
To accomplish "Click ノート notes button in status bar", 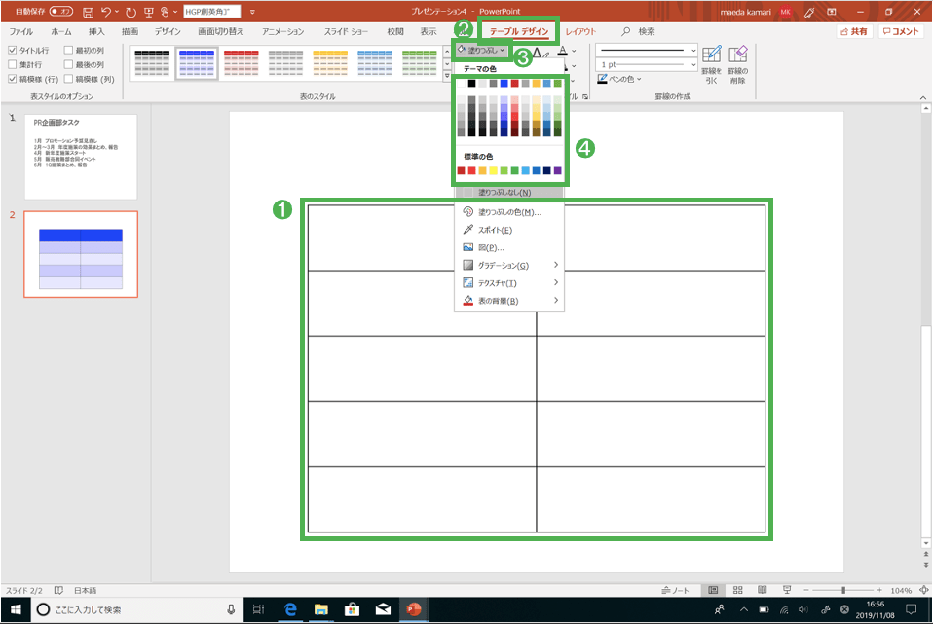I will click(x=675, y=590).
